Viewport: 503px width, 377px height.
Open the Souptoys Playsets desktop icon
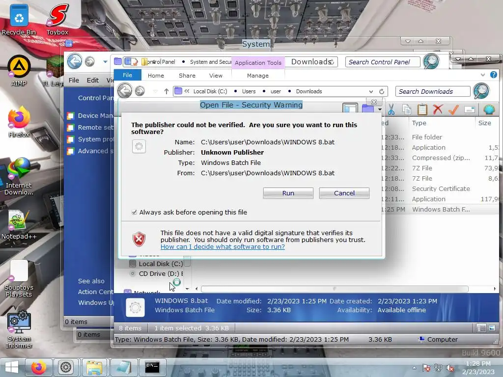(x=19, y=278)
